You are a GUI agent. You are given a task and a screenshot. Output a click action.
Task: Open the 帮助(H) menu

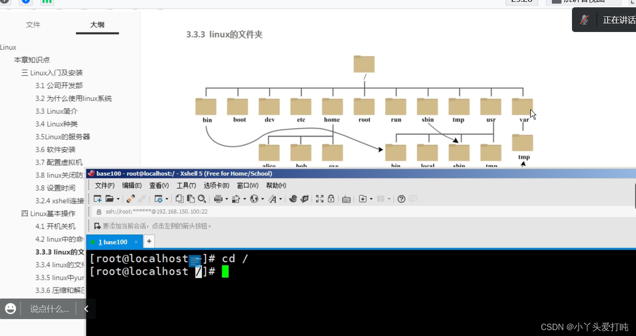tap(276, 185)
